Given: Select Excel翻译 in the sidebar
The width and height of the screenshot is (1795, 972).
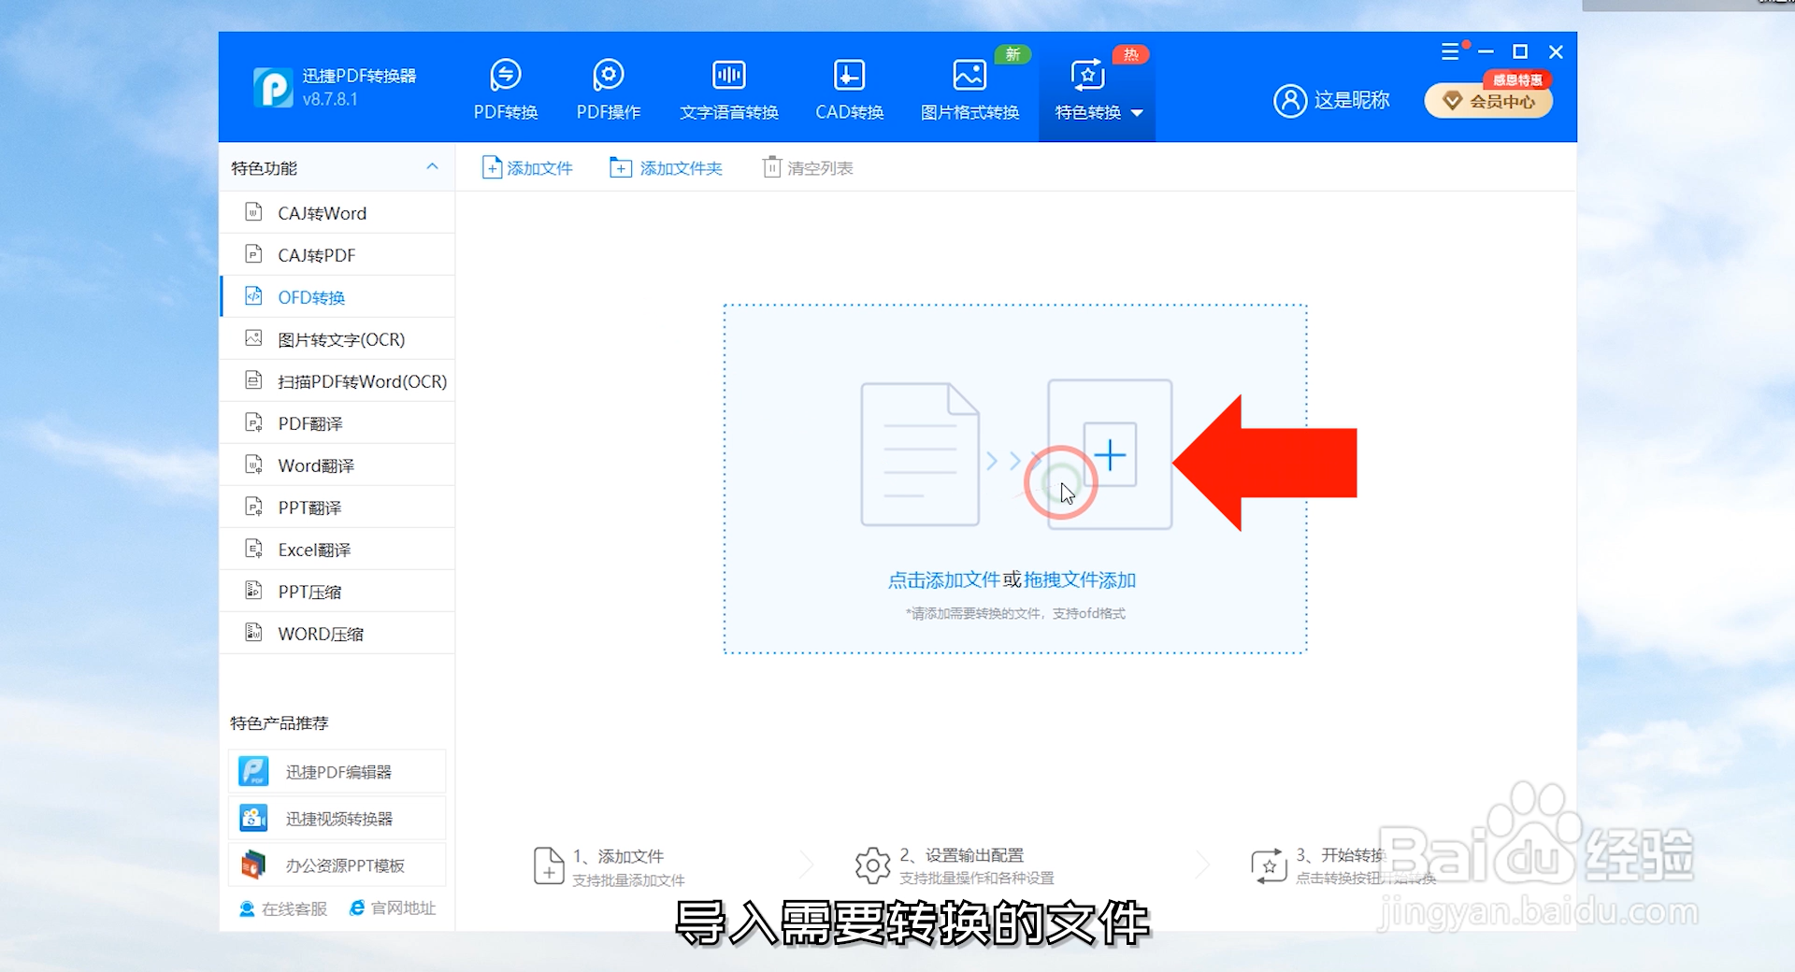Looking at the screenshot, I should [x=337, y=550].
